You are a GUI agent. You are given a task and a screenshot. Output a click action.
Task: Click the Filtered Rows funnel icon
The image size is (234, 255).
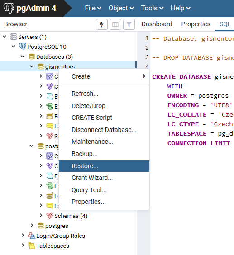(x=129, y=24)
